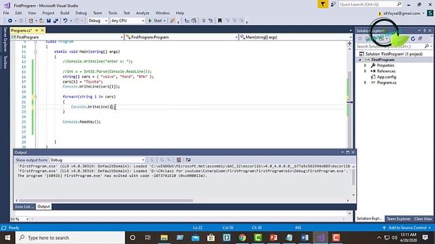Click the Cortana circle icon
This screenshot has width=435, height=244.
click(133, 238)
